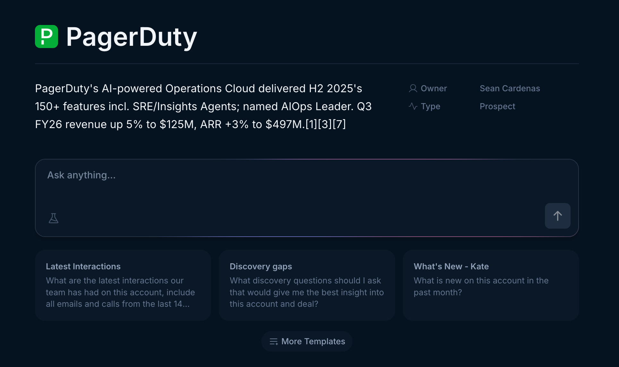Image resolution: width=619 pixels, height=367 pixels.
Task: Select the Latest Interactions template card
Action: [x=123, y=285]
